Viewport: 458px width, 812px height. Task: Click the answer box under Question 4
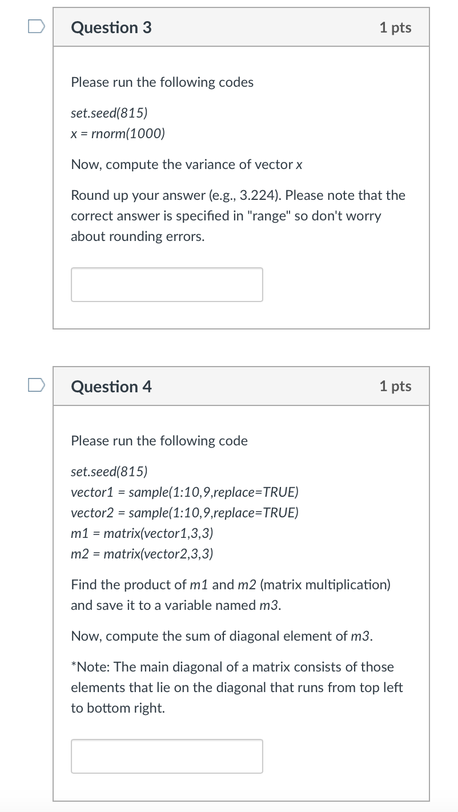click(x=167, y=756)
